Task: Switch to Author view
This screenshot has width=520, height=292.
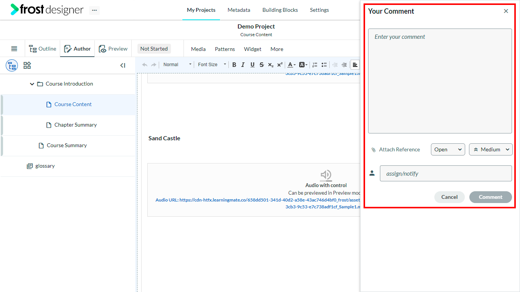Action: [x=77, y=49]
